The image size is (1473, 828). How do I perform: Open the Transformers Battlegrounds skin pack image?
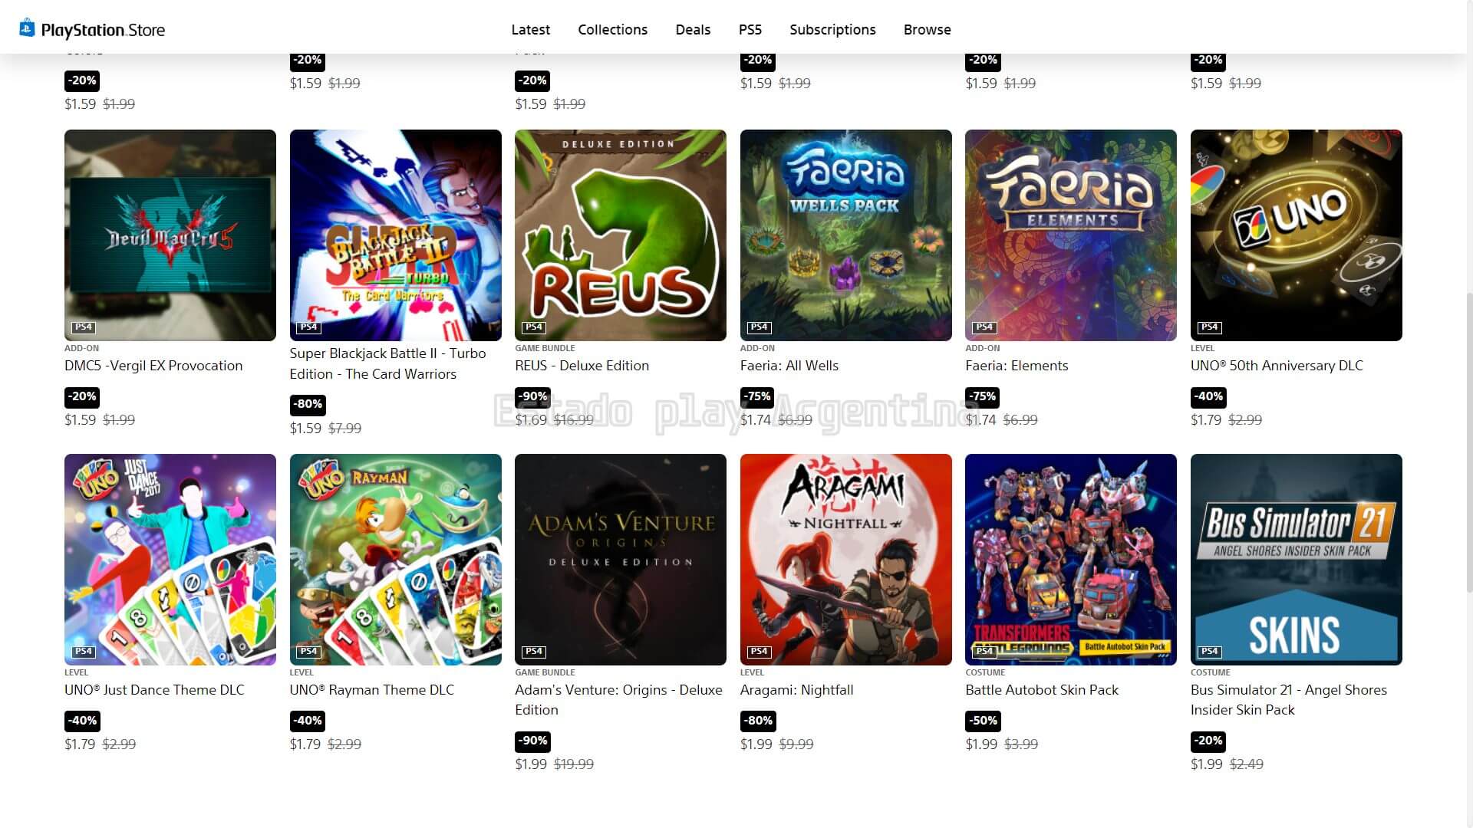coord(1070,560)
